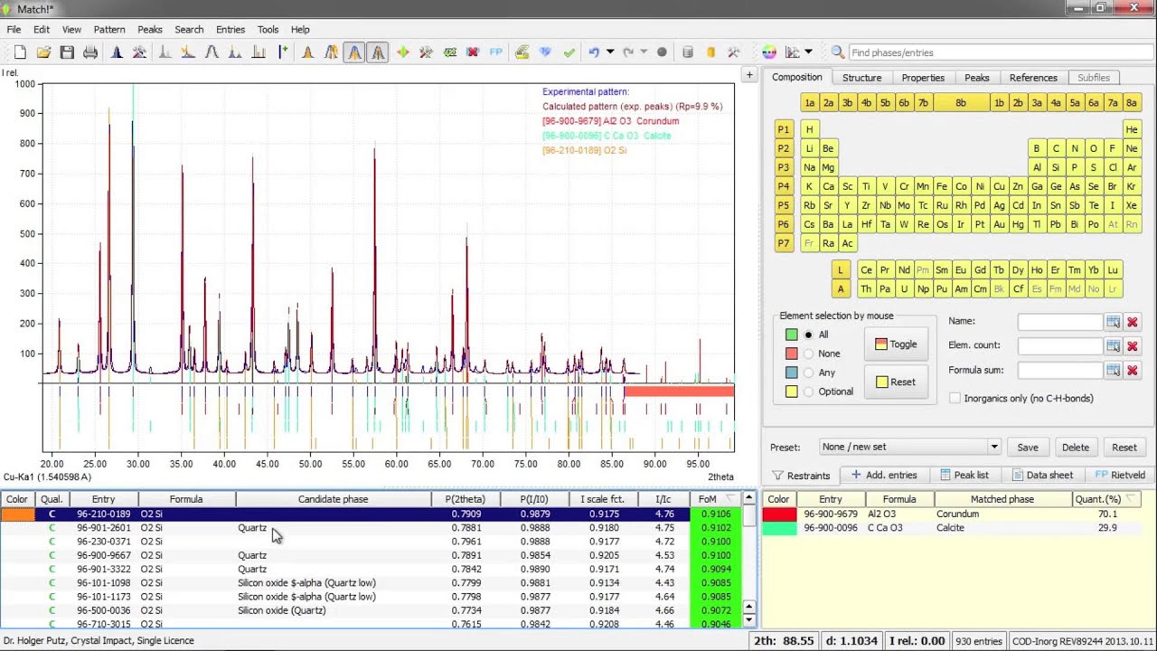Viewport: 1157px width, 651px height.
Task: Click the FP fingerprint toolbar icon
Action: coord(496,52)
